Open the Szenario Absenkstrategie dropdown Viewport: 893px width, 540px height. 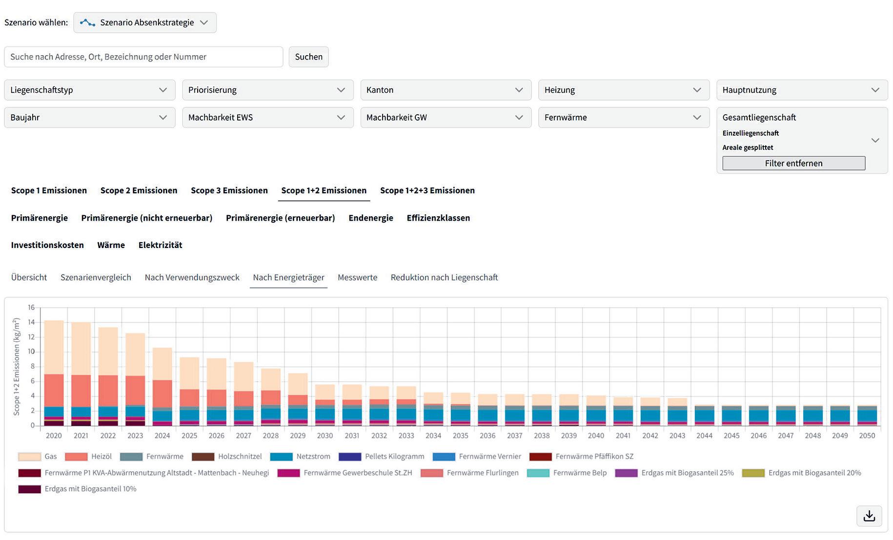tap(145, 22)
